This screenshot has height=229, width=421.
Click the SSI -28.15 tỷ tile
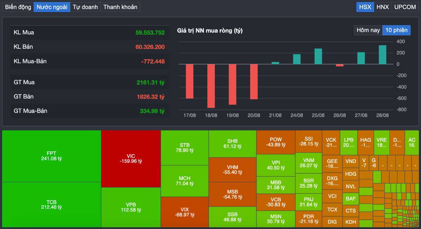point(309,141)
